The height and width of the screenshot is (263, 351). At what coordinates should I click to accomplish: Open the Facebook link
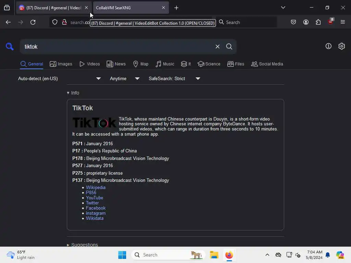pyautogui.click(x=96, y=208)
